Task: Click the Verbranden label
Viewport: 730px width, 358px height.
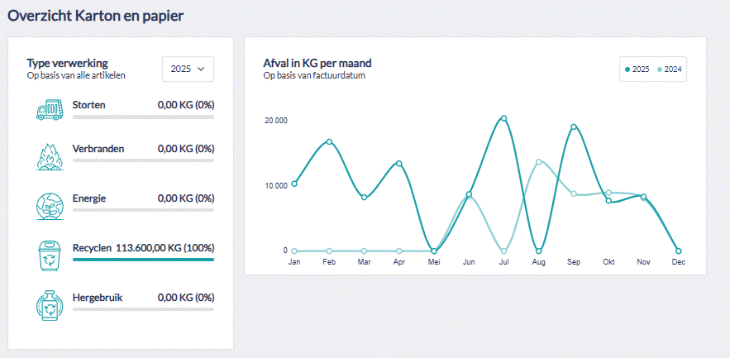Action: tap(98, 149)
